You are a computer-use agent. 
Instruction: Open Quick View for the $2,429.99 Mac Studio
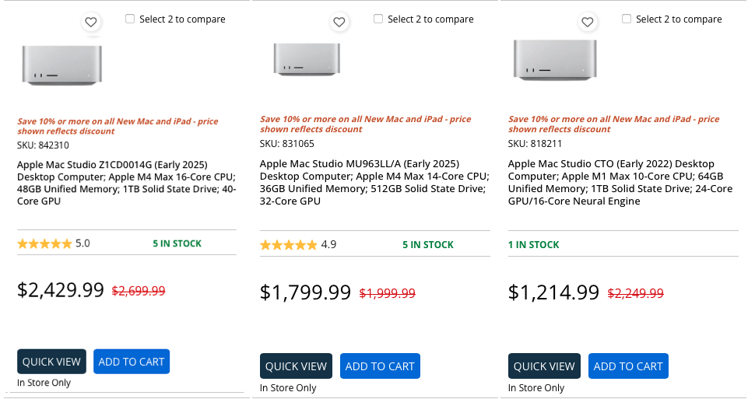coord(51,362)
